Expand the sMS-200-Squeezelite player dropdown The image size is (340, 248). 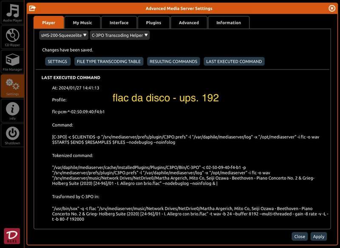point(63,35)
